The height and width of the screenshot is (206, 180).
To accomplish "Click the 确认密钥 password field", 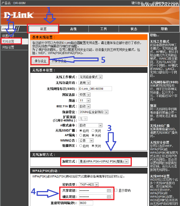I will (x=96, y=197).
